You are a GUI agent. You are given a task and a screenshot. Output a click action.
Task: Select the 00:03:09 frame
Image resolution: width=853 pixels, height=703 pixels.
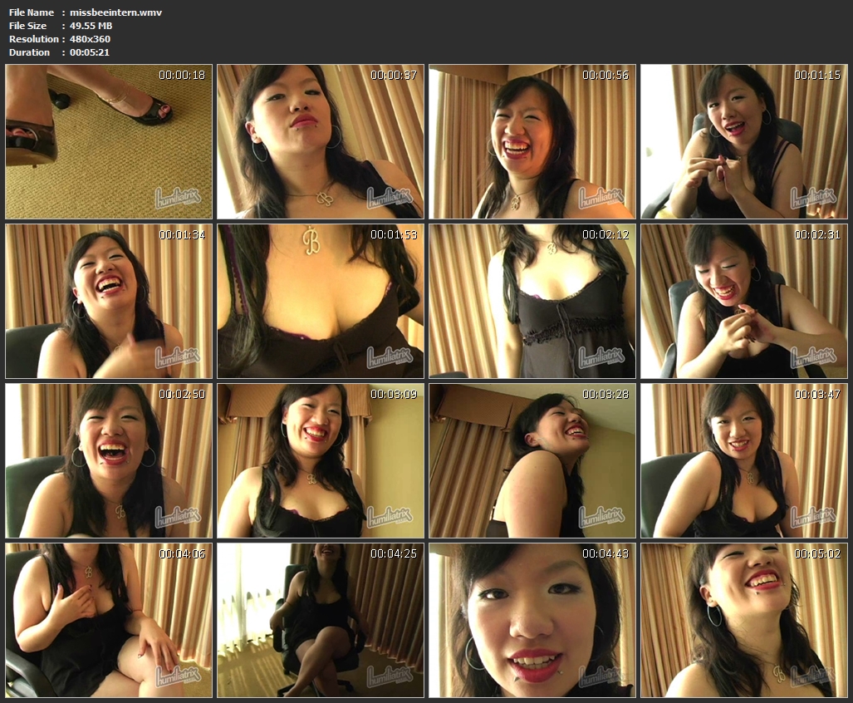321,461
